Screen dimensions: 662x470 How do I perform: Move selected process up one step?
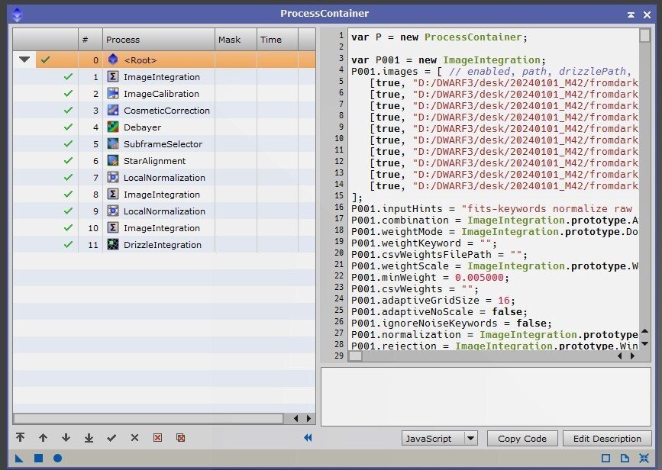43,437
